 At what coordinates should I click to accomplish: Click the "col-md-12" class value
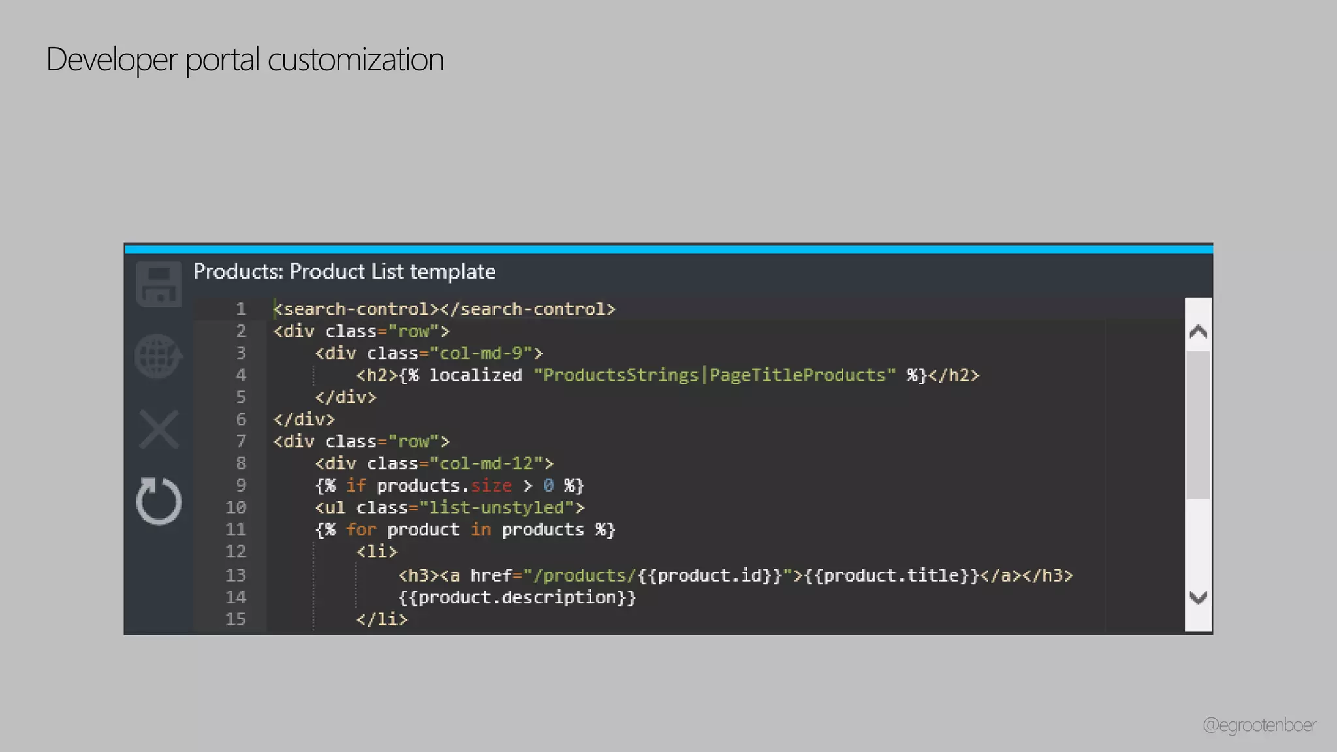487,463
